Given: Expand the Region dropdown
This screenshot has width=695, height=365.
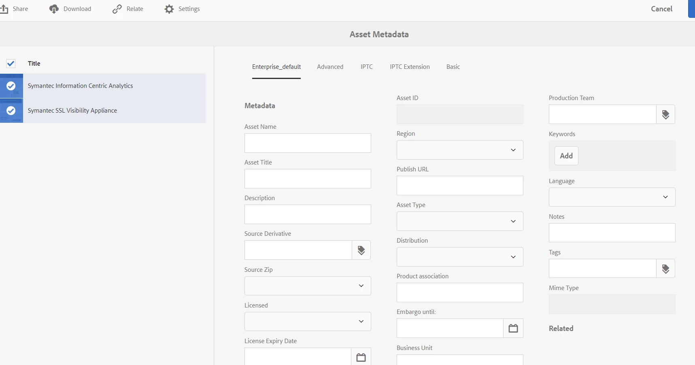Looking at the screenshot, I should point(460,150).
